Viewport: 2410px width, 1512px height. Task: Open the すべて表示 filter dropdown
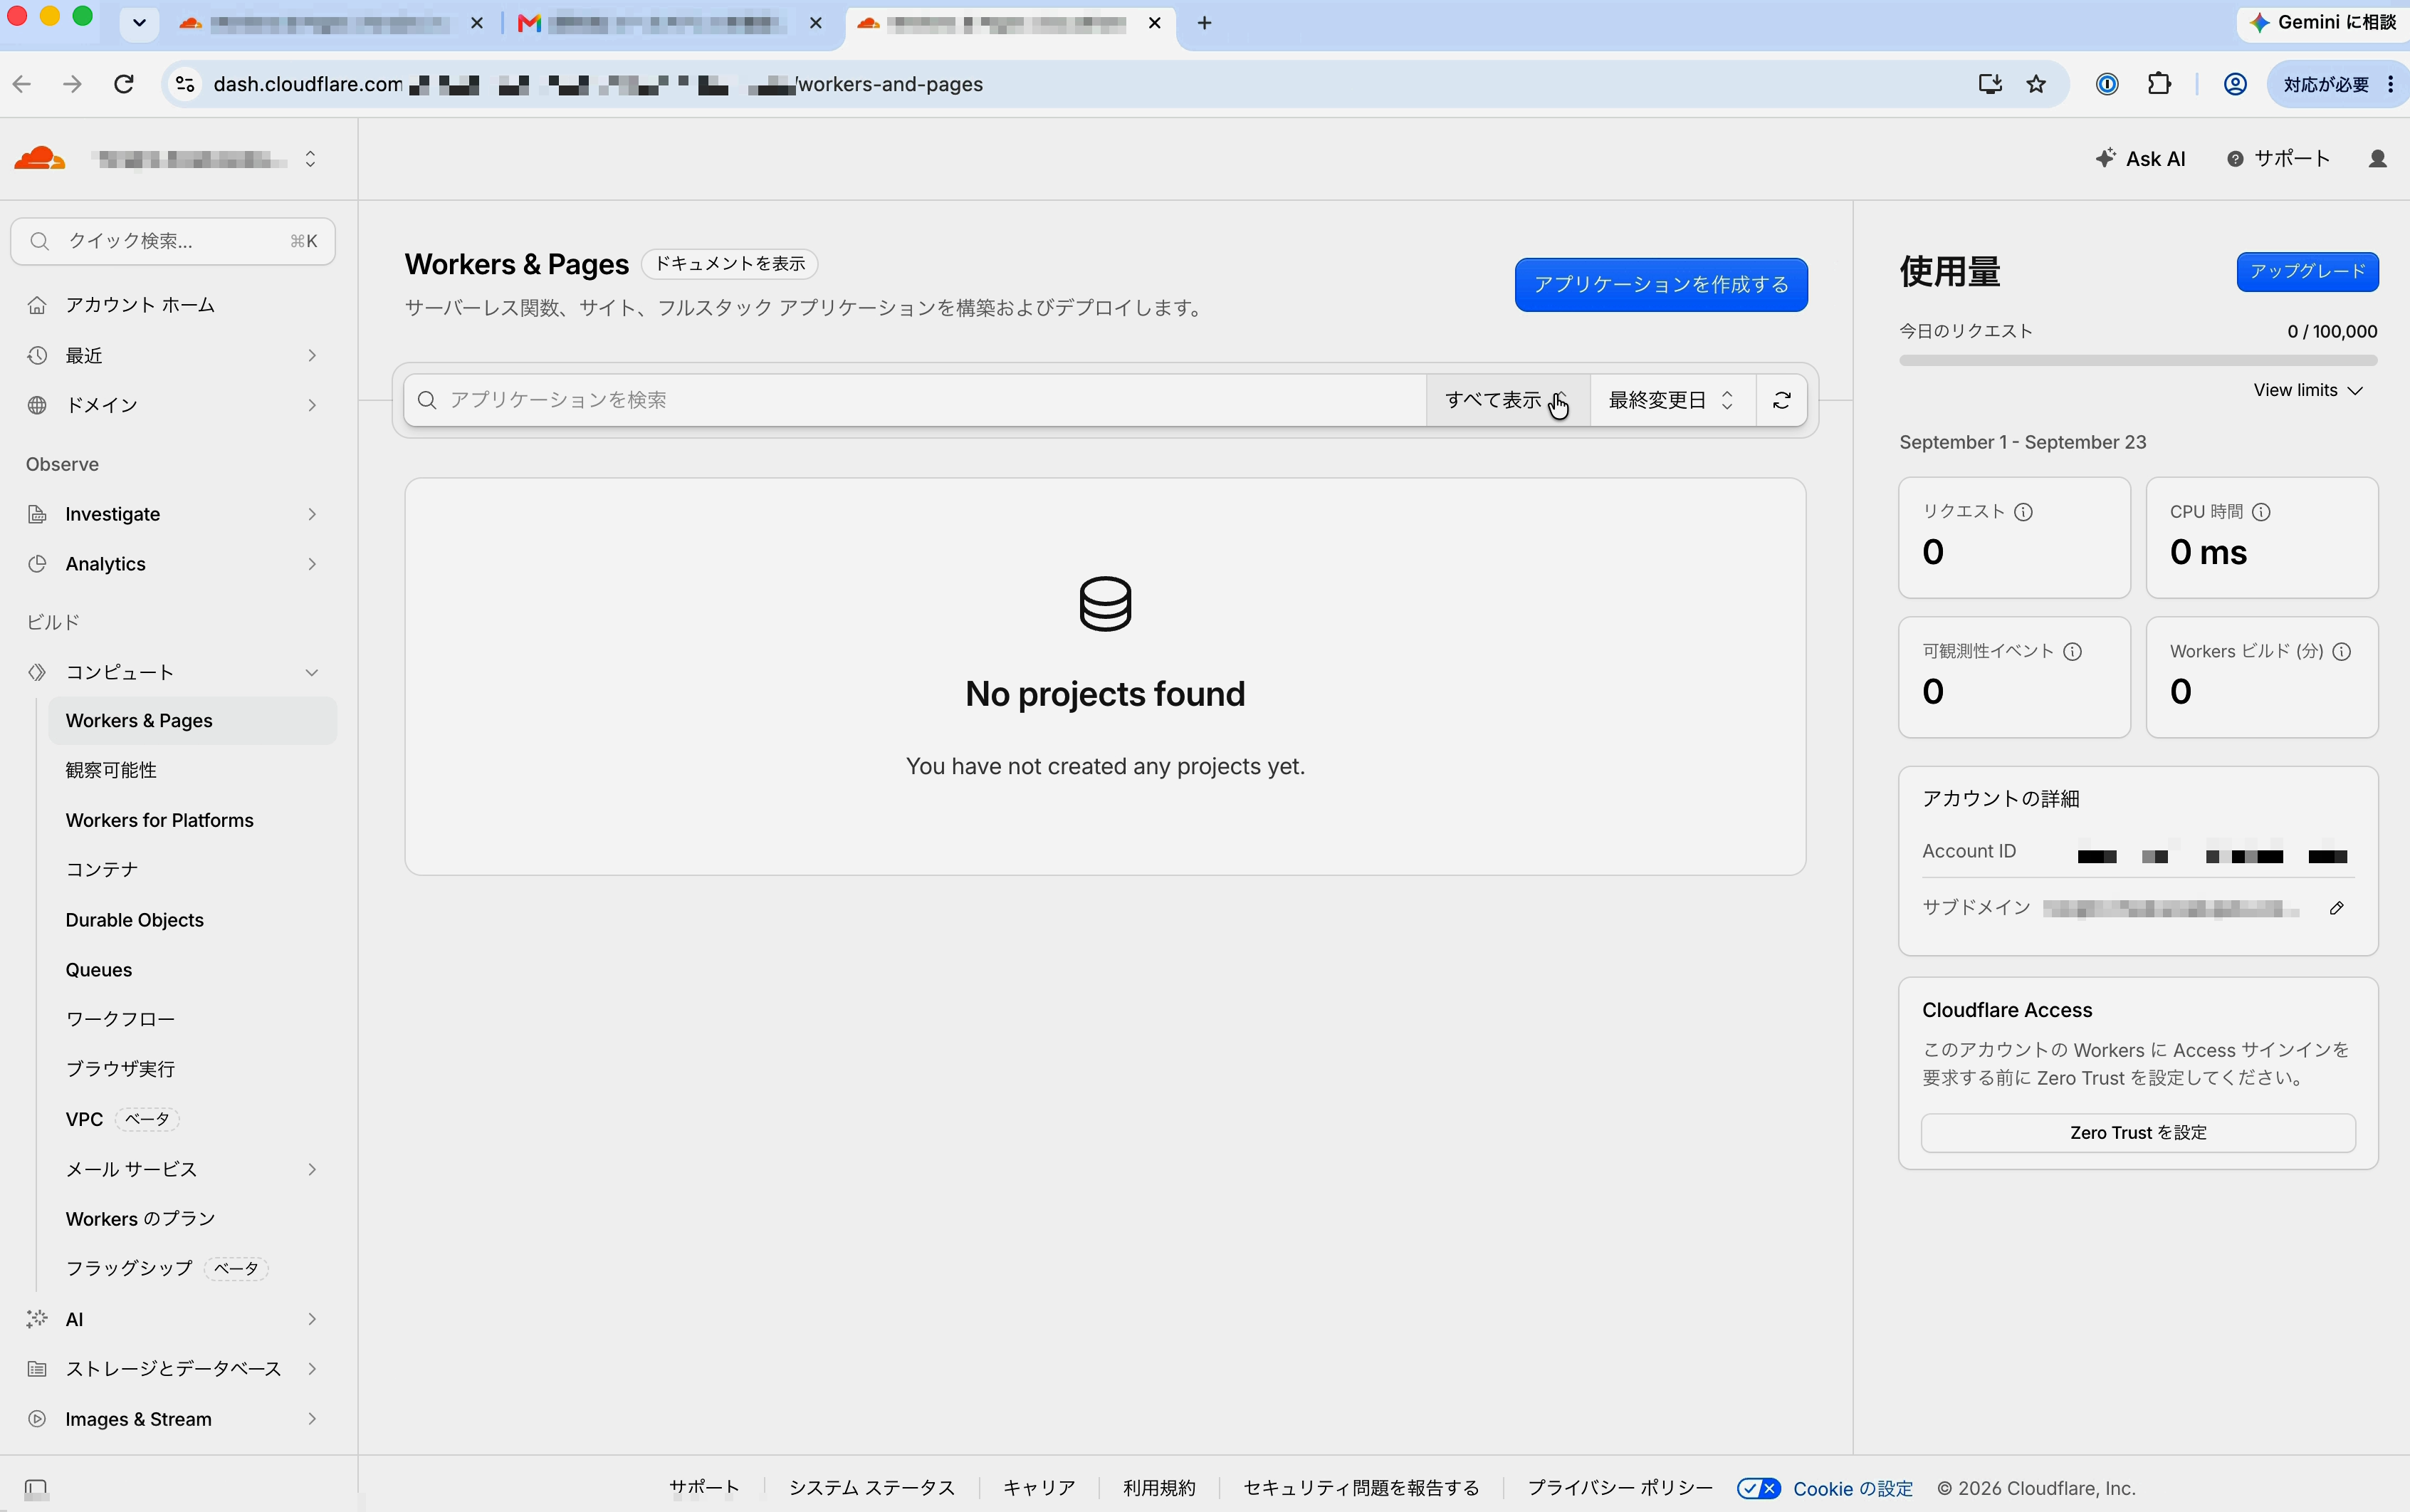pyautogui.click(x=1507, y=400)
